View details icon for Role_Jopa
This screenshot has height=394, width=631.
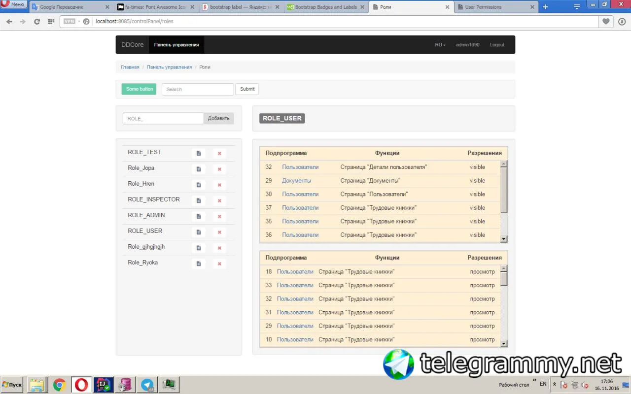coord(199,169)
